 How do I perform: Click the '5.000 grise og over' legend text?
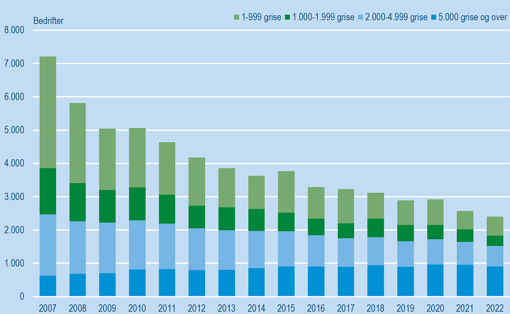[x=474, y=18]
